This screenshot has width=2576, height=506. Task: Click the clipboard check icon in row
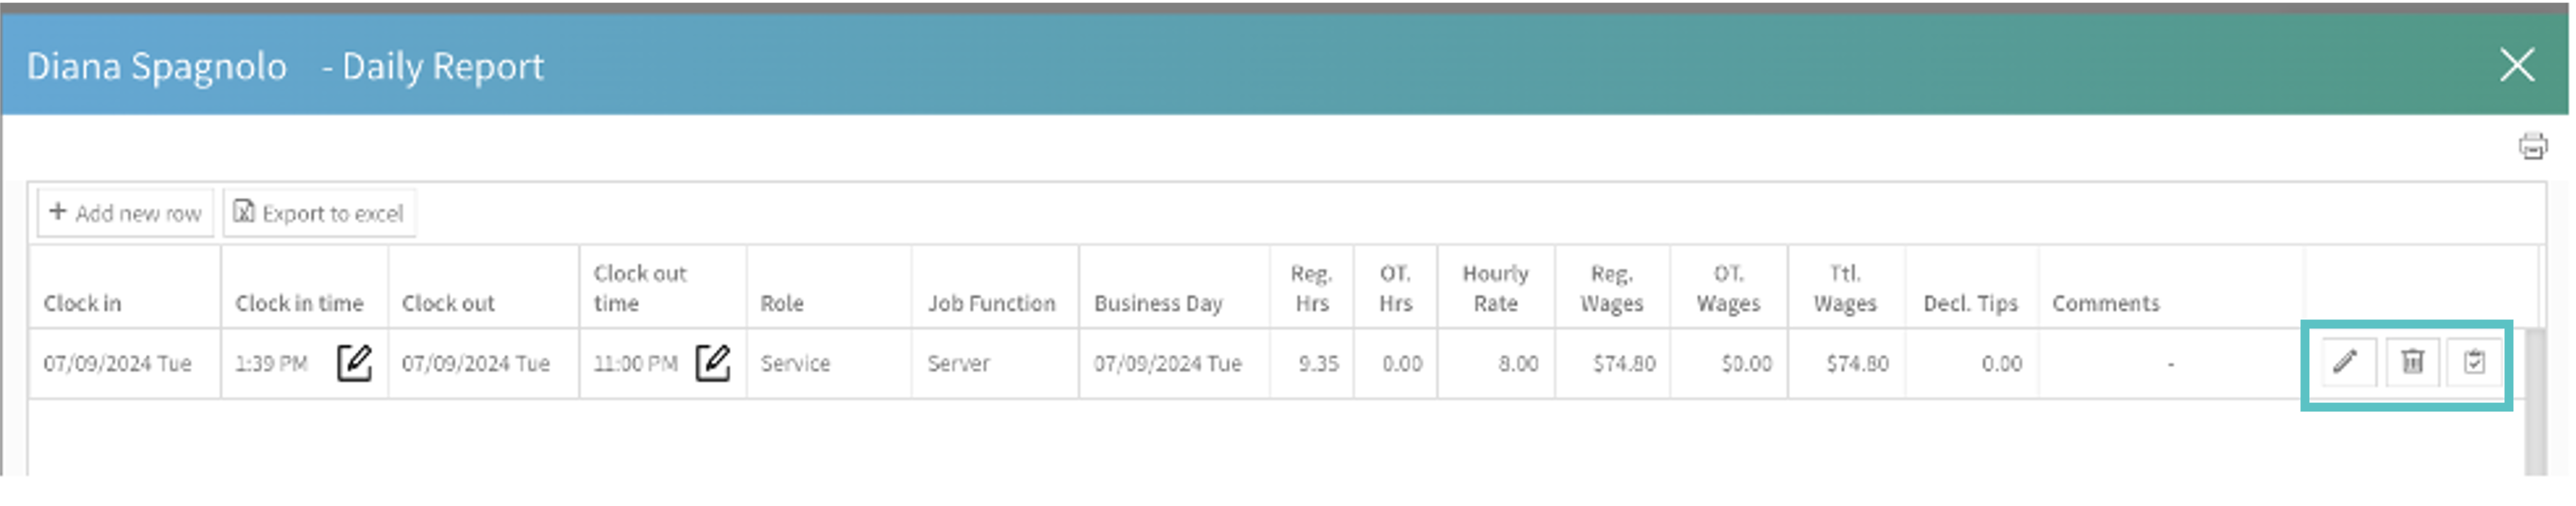(x=2474, y=362)
